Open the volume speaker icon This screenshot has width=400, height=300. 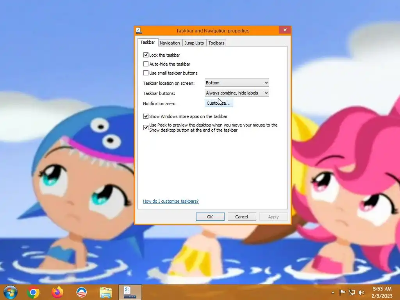tap(361, 292)
